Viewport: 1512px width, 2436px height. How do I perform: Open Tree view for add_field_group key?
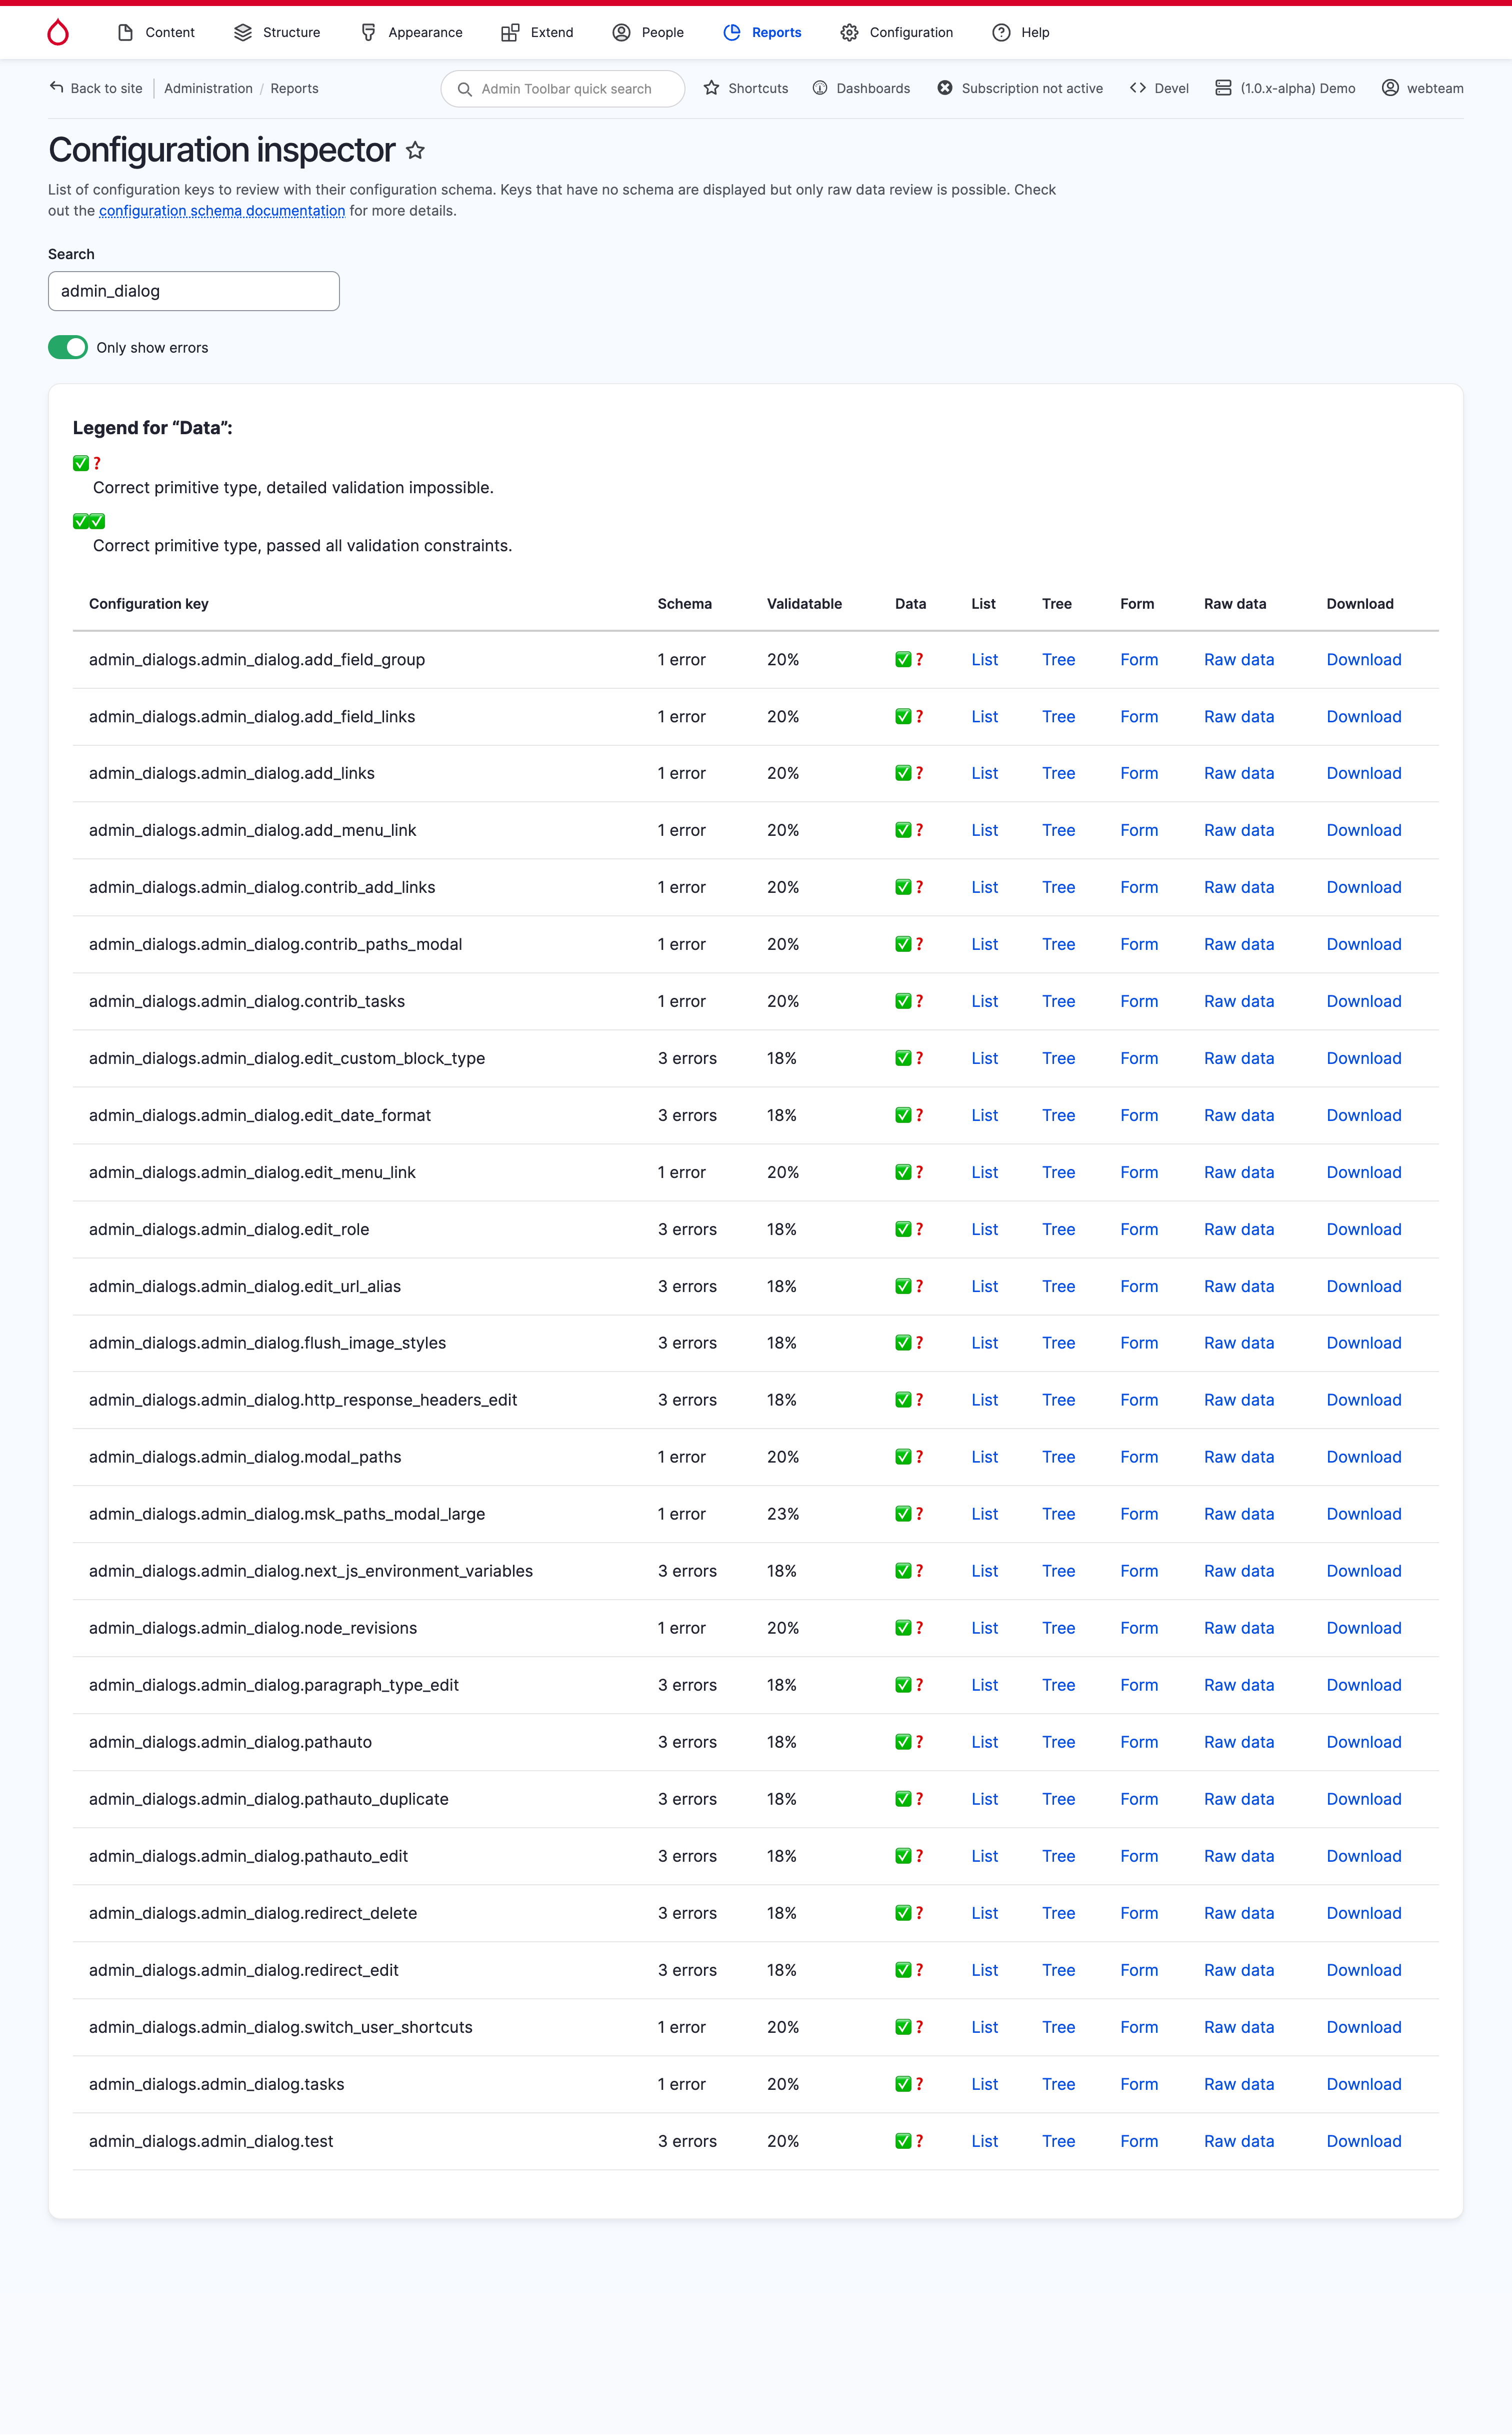pos(1058,660)
